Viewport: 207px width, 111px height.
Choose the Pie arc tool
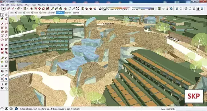[x=6, y=40]
